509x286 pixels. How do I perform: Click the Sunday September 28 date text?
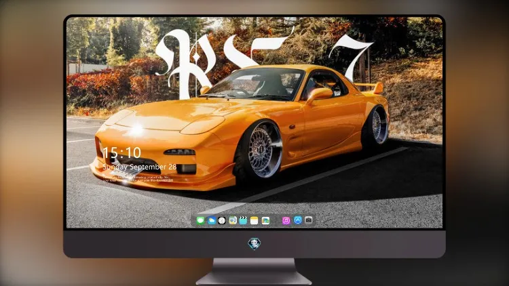pyautogui.click(x=140, y=167)
